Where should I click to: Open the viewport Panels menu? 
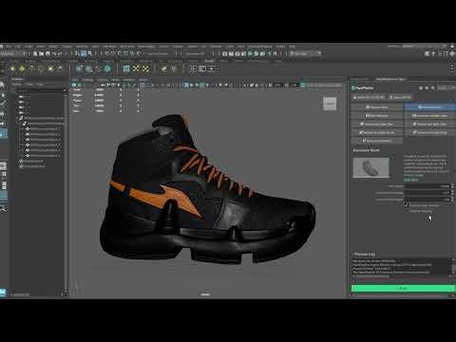pyautogui.click(x=143, y=80)
